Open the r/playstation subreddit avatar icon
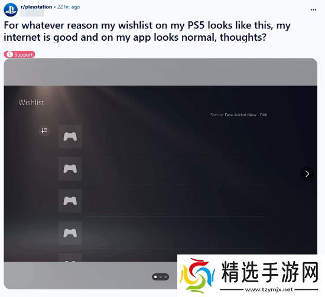This screenshot has height=297, width=325. point(11,9)
